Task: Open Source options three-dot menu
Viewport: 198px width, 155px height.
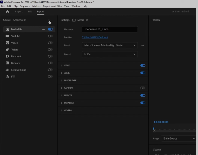Action: pyautogui.click(x=50, y=20)
